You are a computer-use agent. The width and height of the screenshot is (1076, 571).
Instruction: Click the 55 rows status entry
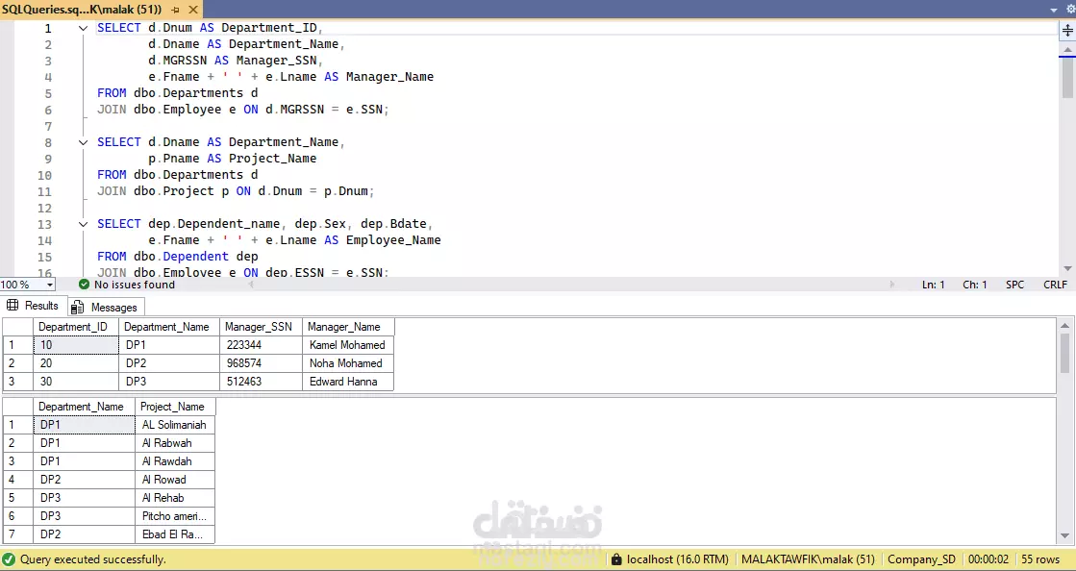(1040, 559)
